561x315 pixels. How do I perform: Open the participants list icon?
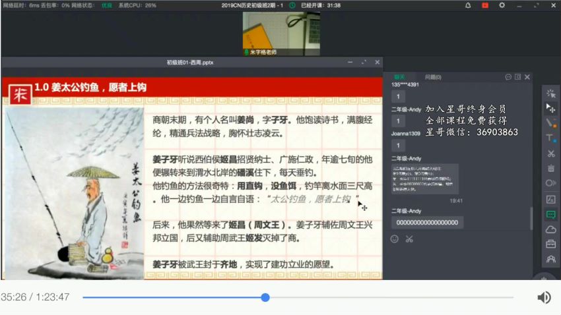pyautogui.click(x=550, y=259)
